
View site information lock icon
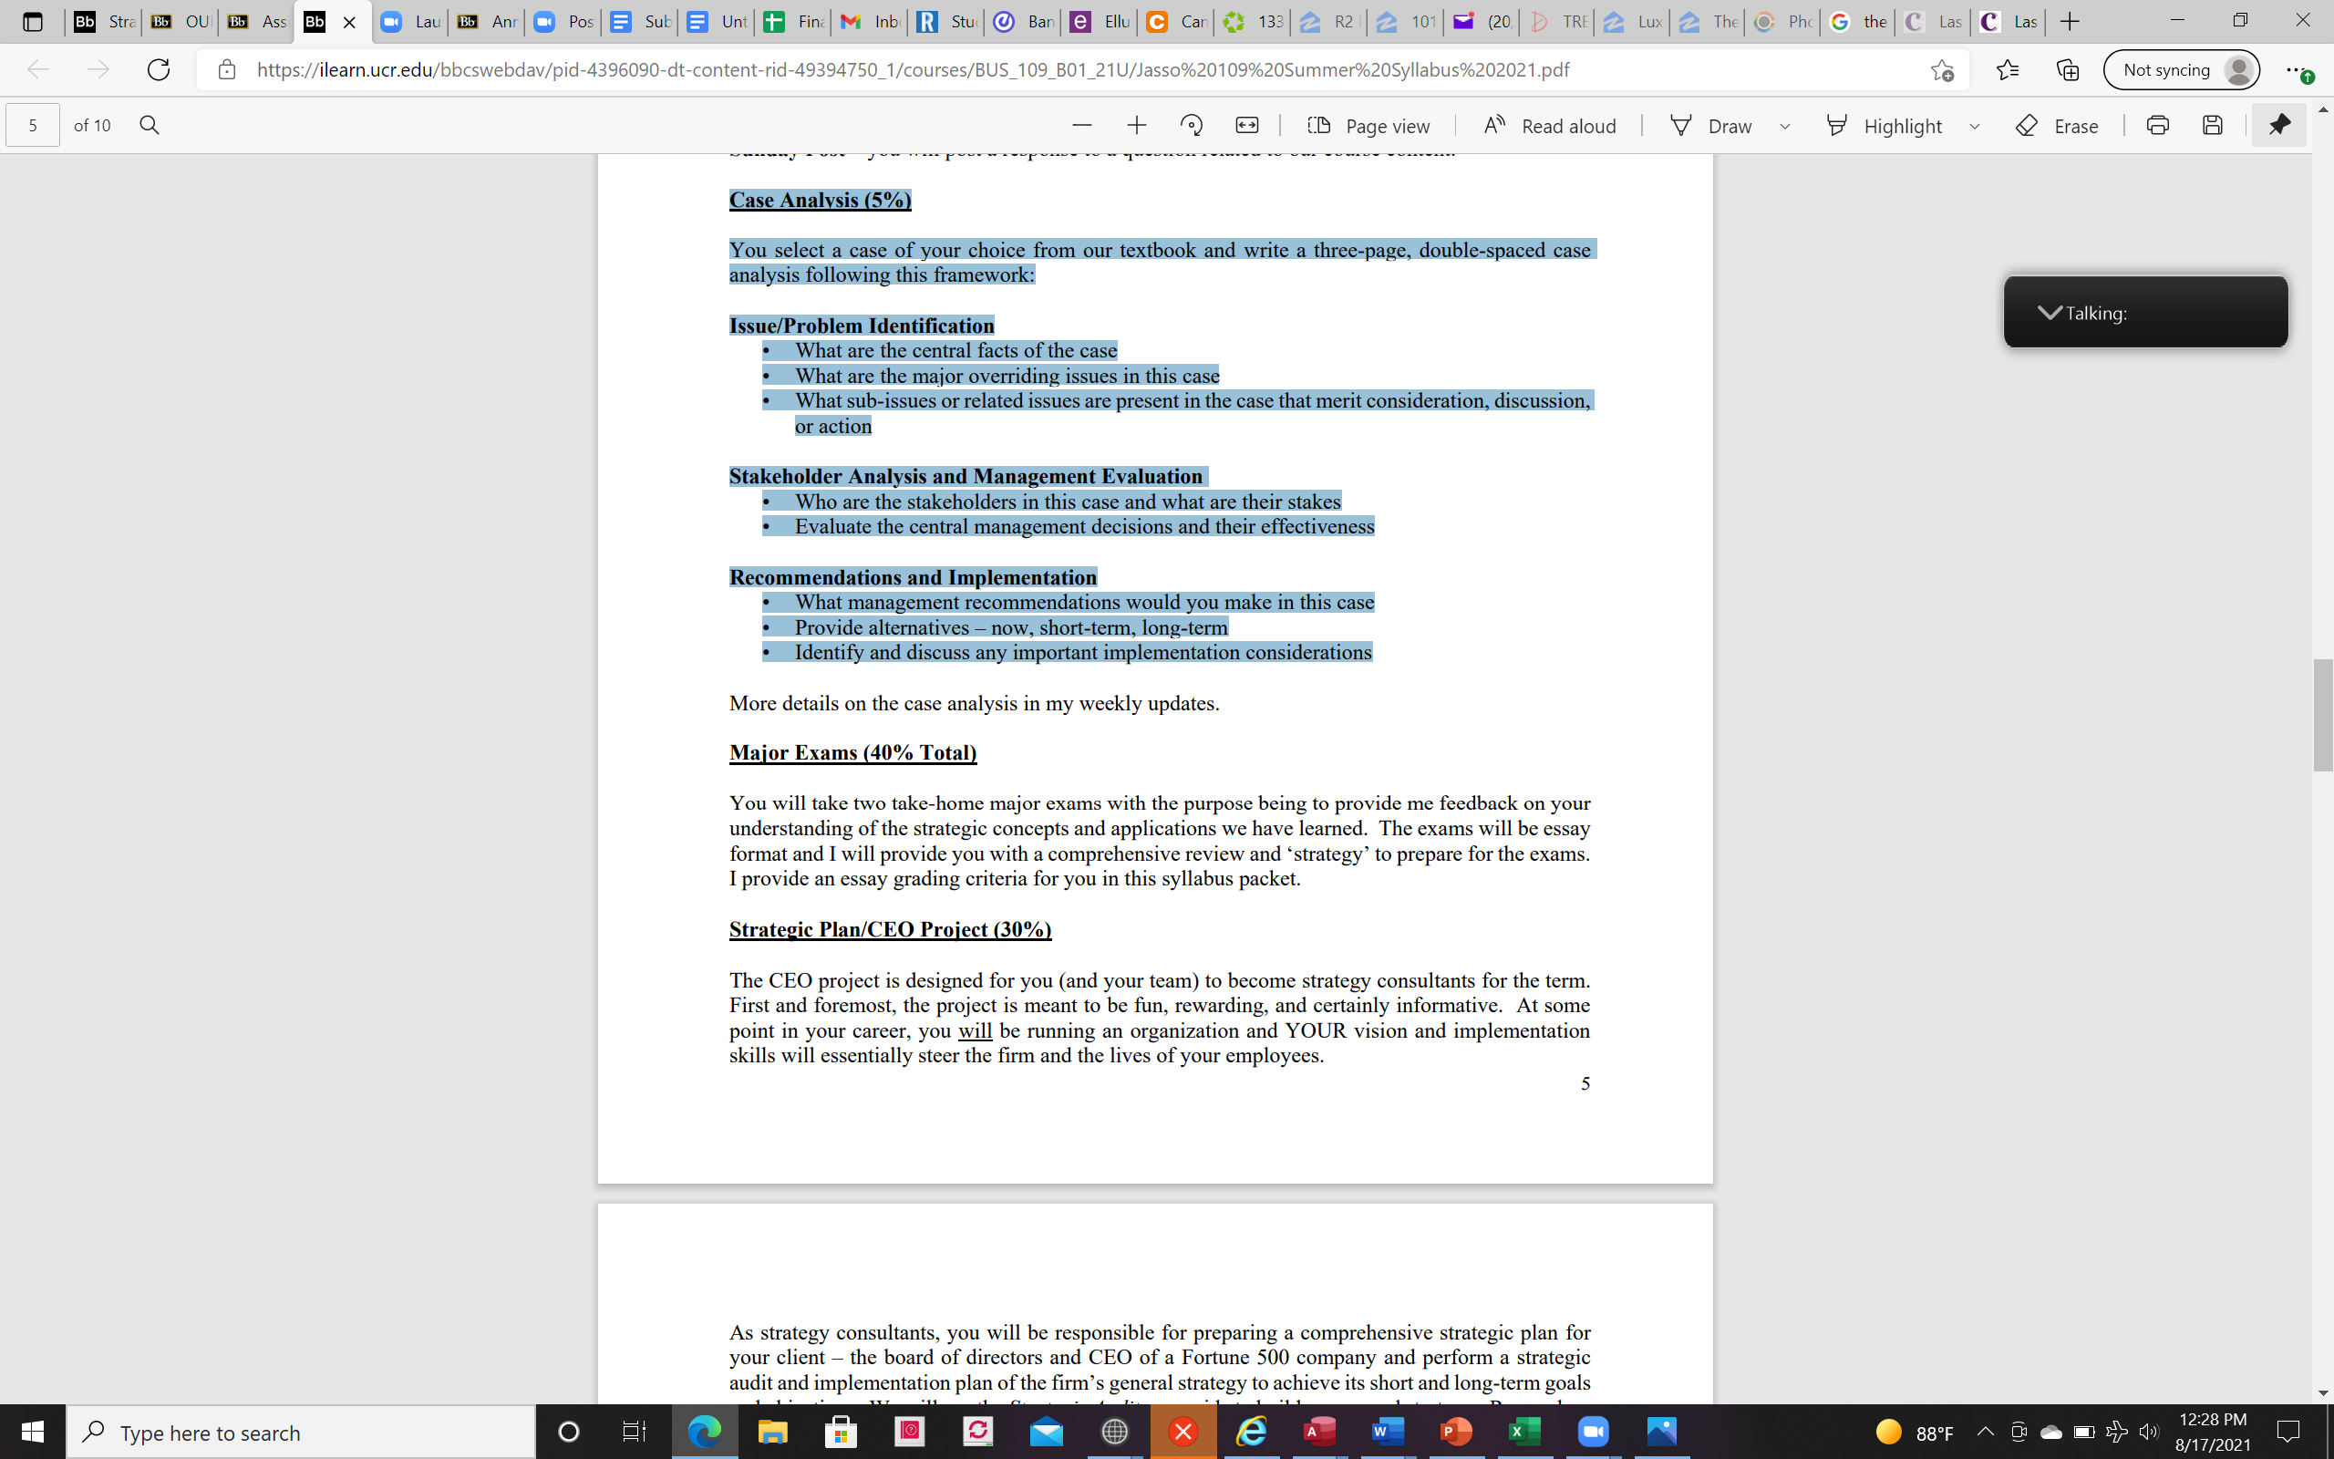click(227, 69)
